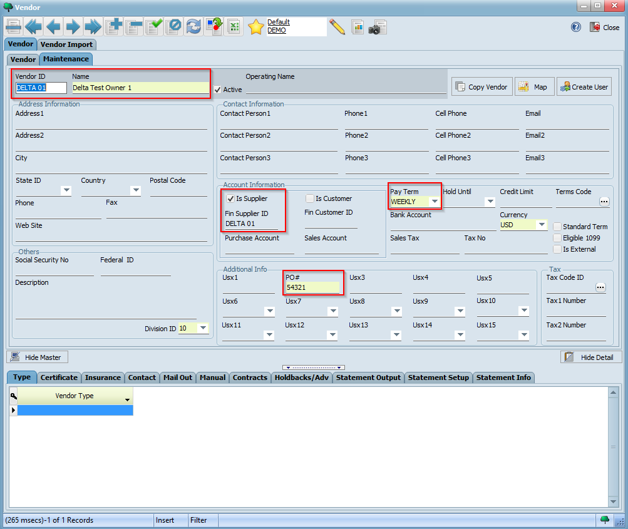Enable the Is Customer checkbox
The width and height of the screenshot is (628, 529).
tap(309, 198)
